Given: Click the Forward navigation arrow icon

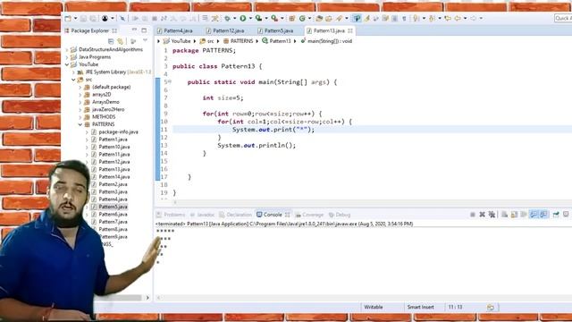Looking at the screenshot, I should 473,18.
